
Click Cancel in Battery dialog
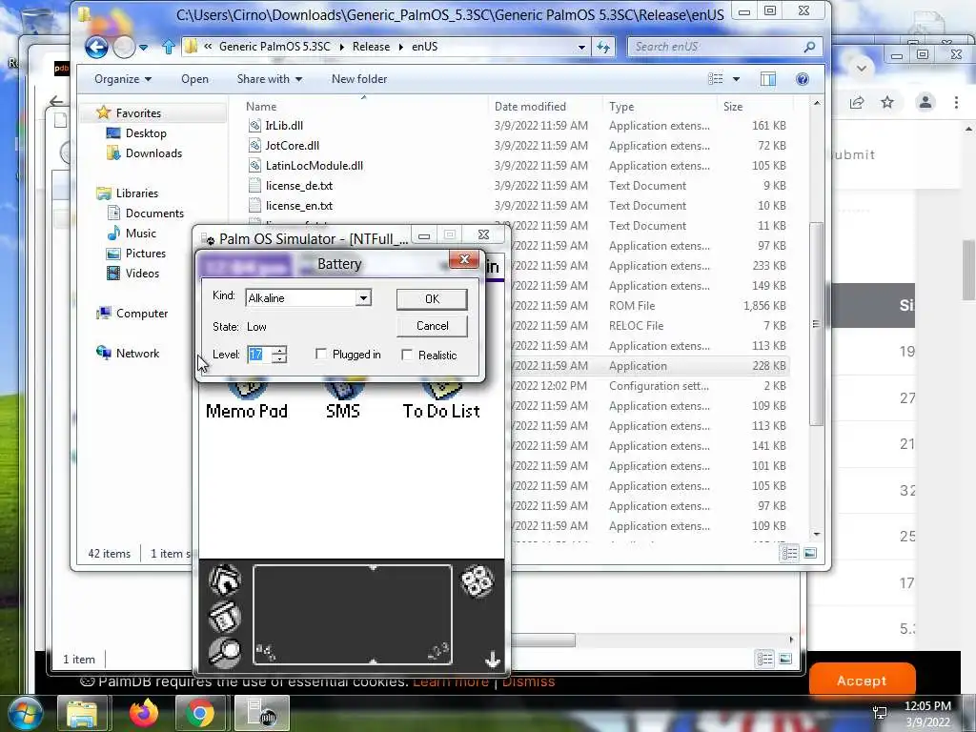click(432, 326)
